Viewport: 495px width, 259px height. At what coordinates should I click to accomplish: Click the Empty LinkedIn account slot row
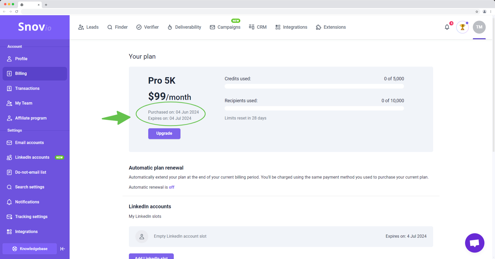[x=281, y=236]
